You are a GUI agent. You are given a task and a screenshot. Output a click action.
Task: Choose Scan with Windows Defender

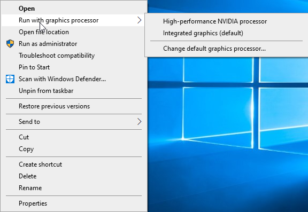74,79
